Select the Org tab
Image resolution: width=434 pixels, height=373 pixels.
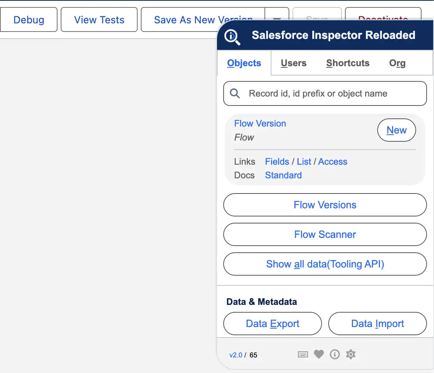(x=397, y=63)
